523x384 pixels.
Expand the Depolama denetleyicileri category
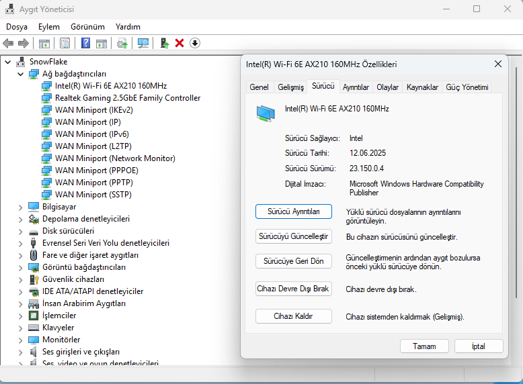(x=20, y=220)
